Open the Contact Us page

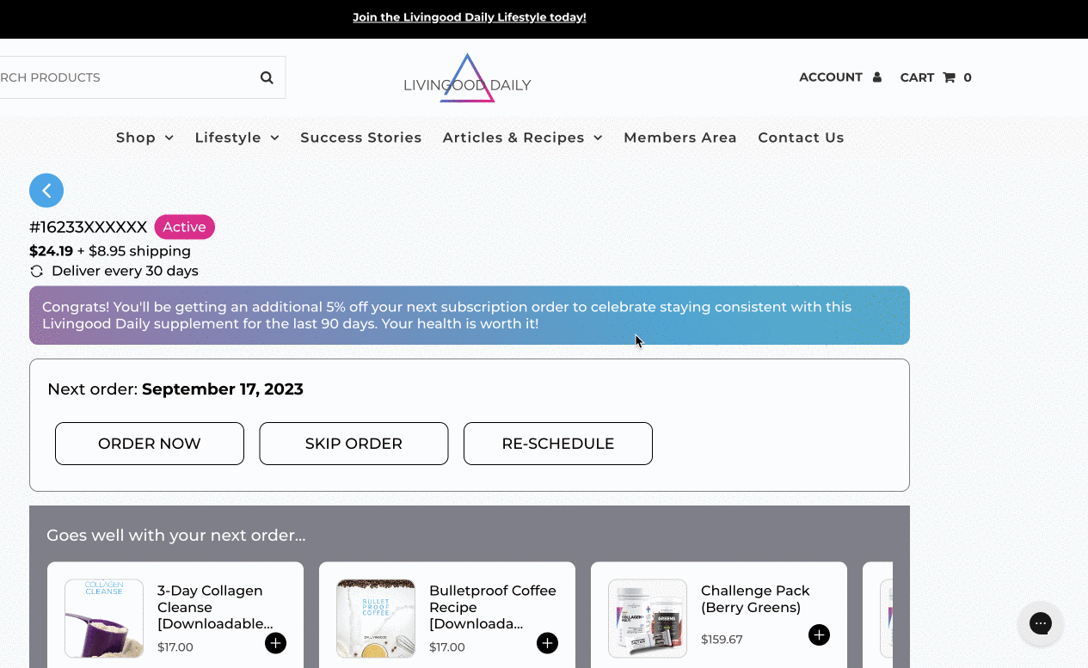[801, 138]
